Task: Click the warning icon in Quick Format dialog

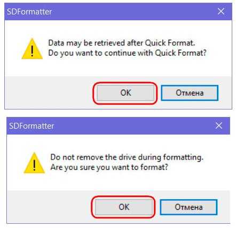Action: click(32, 49)
